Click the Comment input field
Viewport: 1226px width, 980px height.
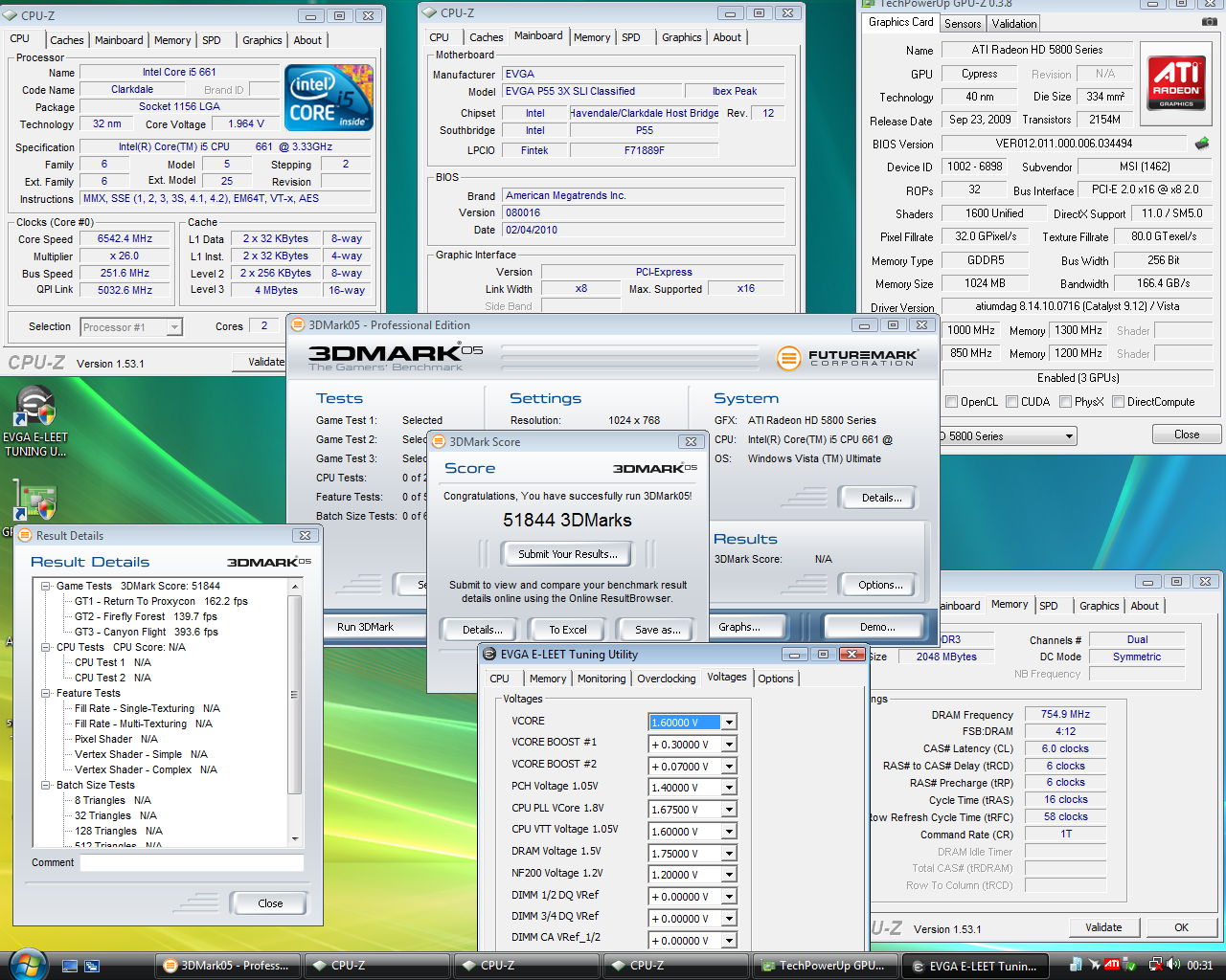(x=192, y=863)
